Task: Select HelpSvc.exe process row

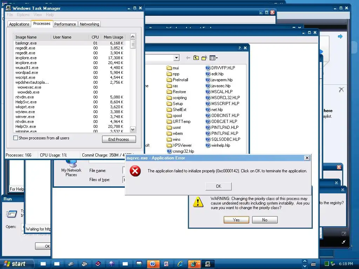Action: [70, 102]
